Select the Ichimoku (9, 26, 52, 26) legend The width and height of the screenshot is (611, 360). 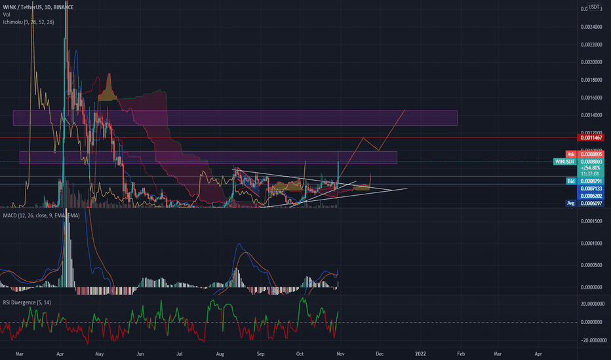(x=28, y=22)
